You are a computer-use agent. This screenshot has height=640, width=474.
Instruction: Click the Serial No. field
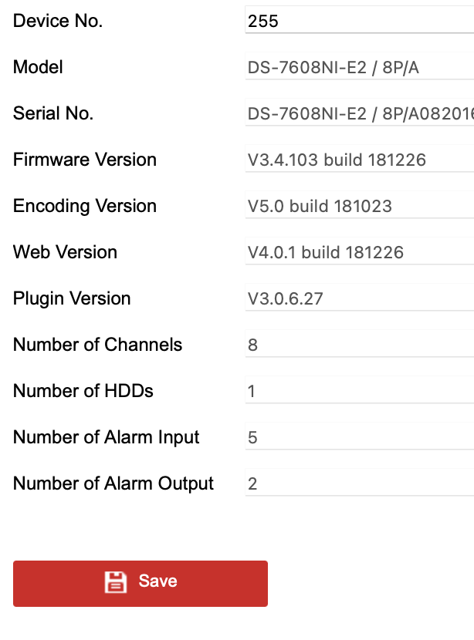pyautogui.click(x=355, y=113)
